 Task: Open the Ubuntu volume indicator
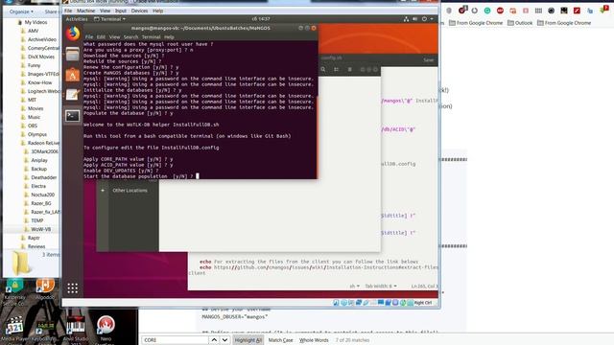click(414, 19)
